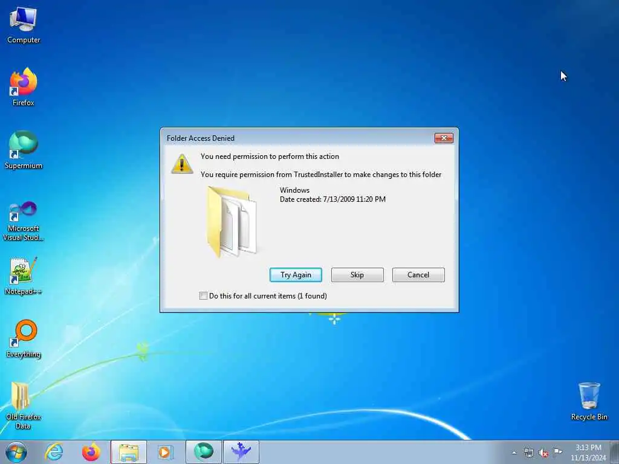
Task: Launch Firefox from the desktop shortcut
Action: pyautogui.click(x=24, y=87)
